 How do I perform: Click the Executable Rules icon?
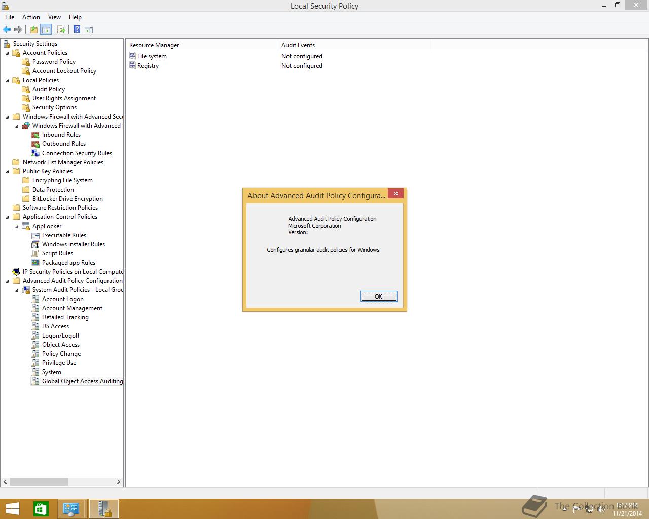35,235
